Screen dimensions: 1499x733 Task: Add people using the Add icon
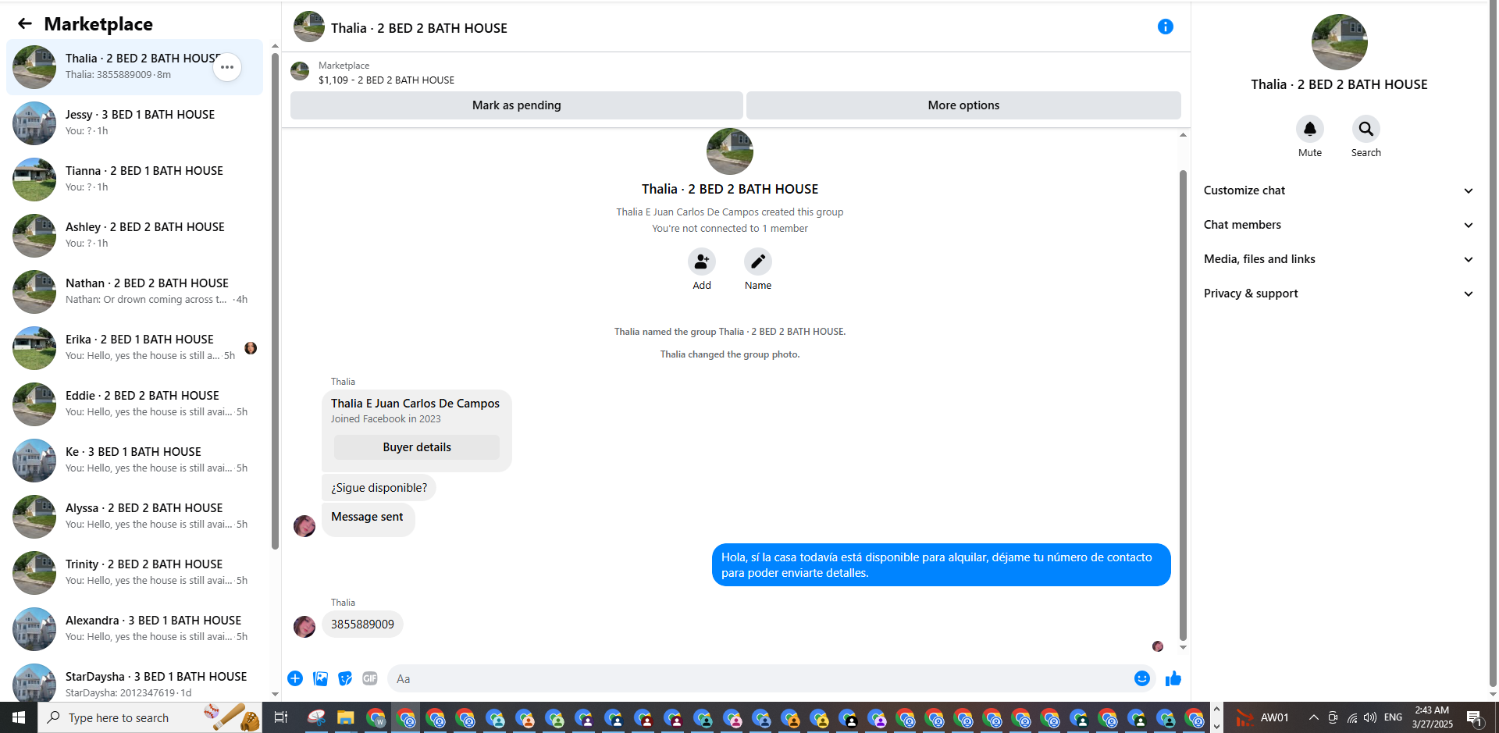[702, 262]
